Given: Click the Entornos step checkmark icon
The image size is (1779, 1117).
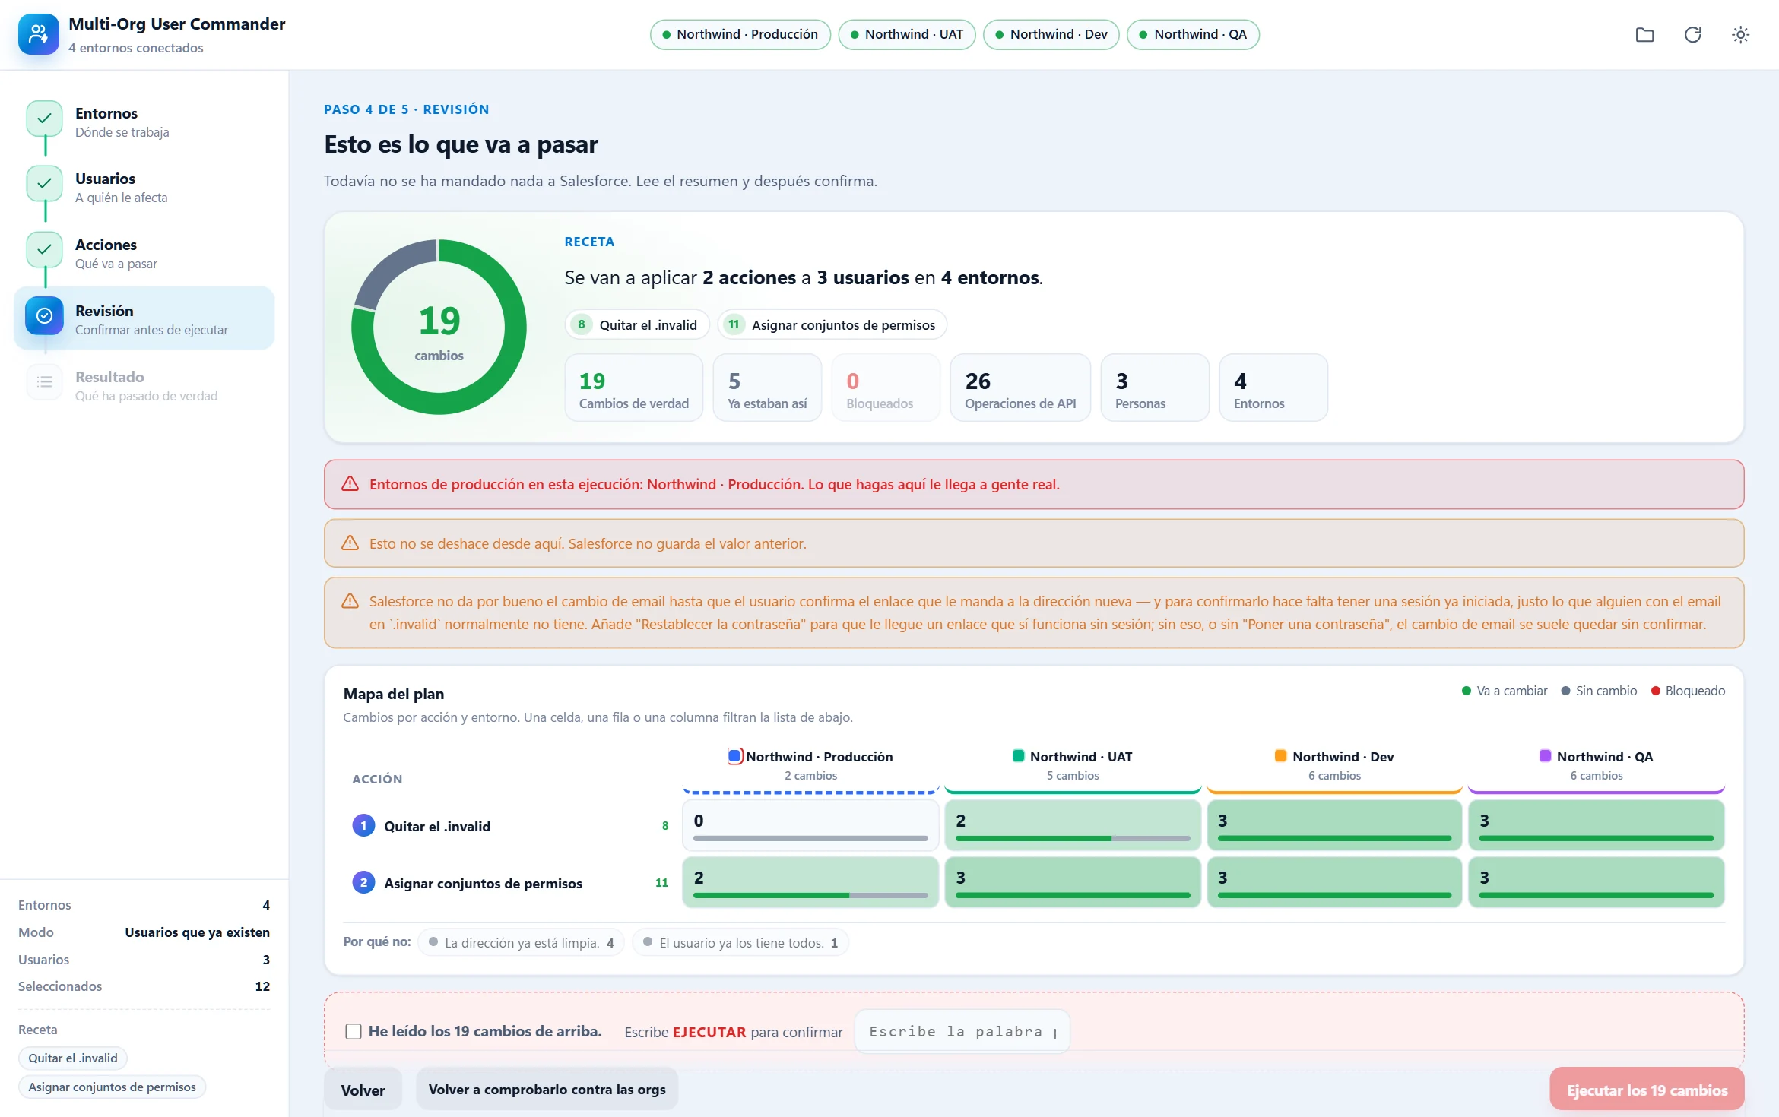Looking at the screenshot, I should [x=45, y=119].
